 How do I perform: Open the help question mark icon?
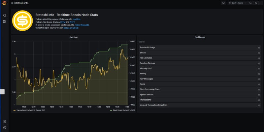(5, 127)
